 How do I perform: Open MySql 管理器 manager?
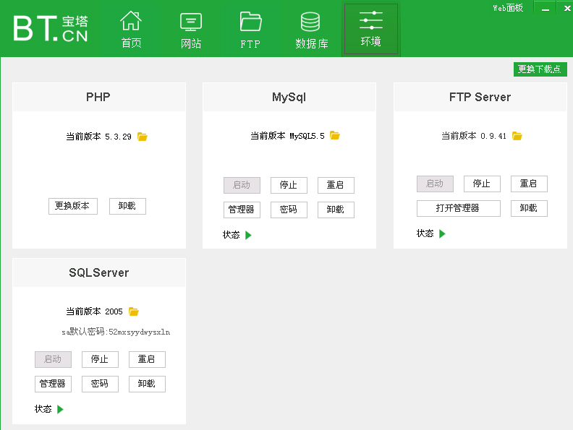(x=242, y=210)
